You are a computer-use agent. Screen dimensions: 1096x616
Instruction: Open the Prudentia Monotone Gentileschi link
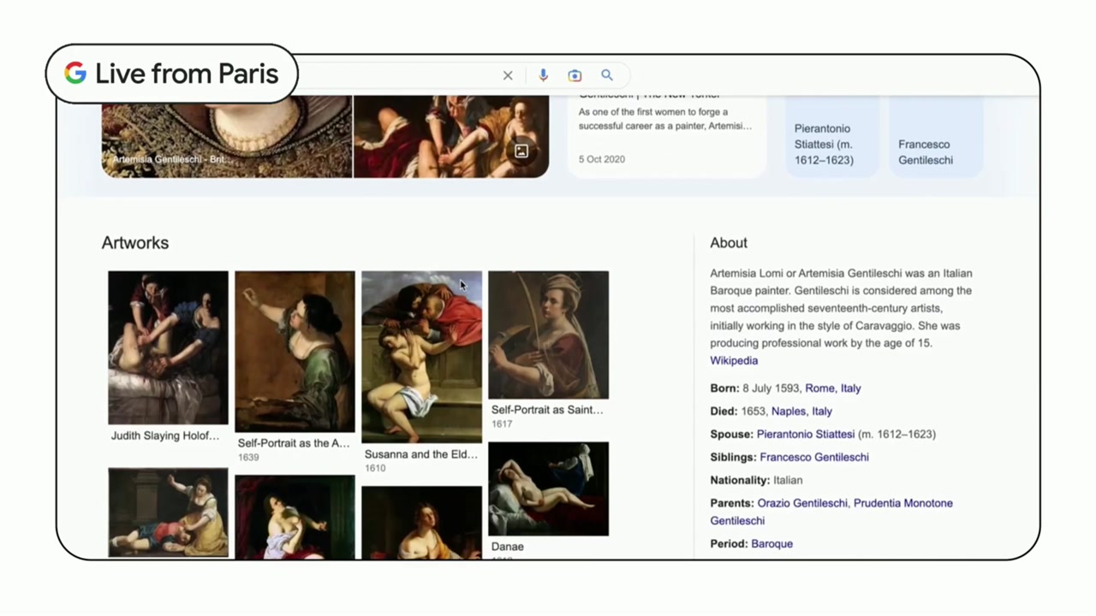coord(831,512)
